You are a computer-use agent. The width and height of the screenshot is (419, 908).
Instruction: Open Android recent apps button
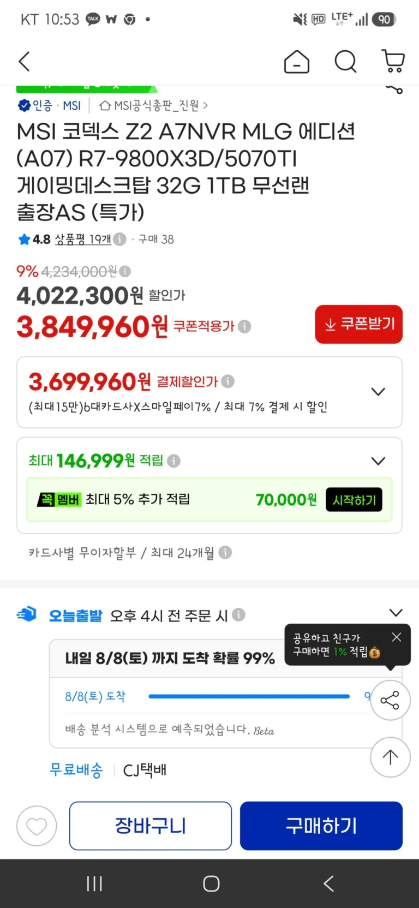point(94,883)
